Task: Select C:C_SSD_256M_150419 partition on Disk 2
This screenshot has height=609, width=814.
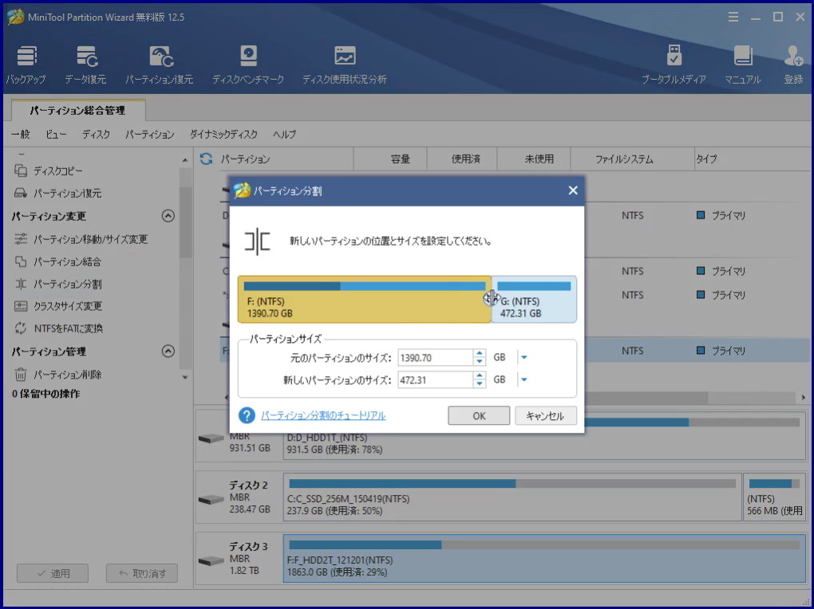Action: click(512, 497)
